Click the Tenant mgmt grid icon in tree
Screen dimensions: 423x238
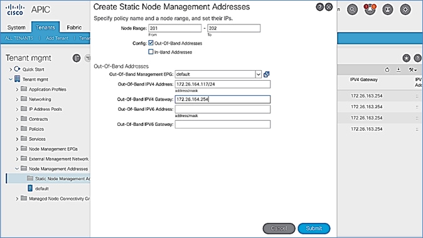click(18, 79)
